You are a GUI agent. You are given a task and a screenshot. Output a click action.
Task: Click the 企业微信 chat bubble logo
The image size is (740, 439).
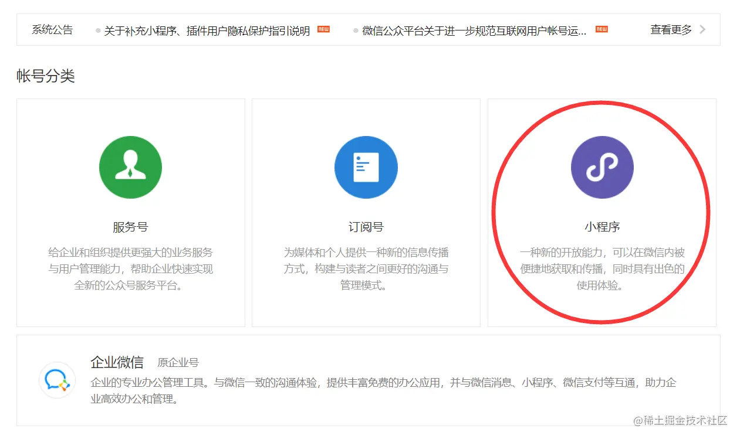[x=58, y=380]
